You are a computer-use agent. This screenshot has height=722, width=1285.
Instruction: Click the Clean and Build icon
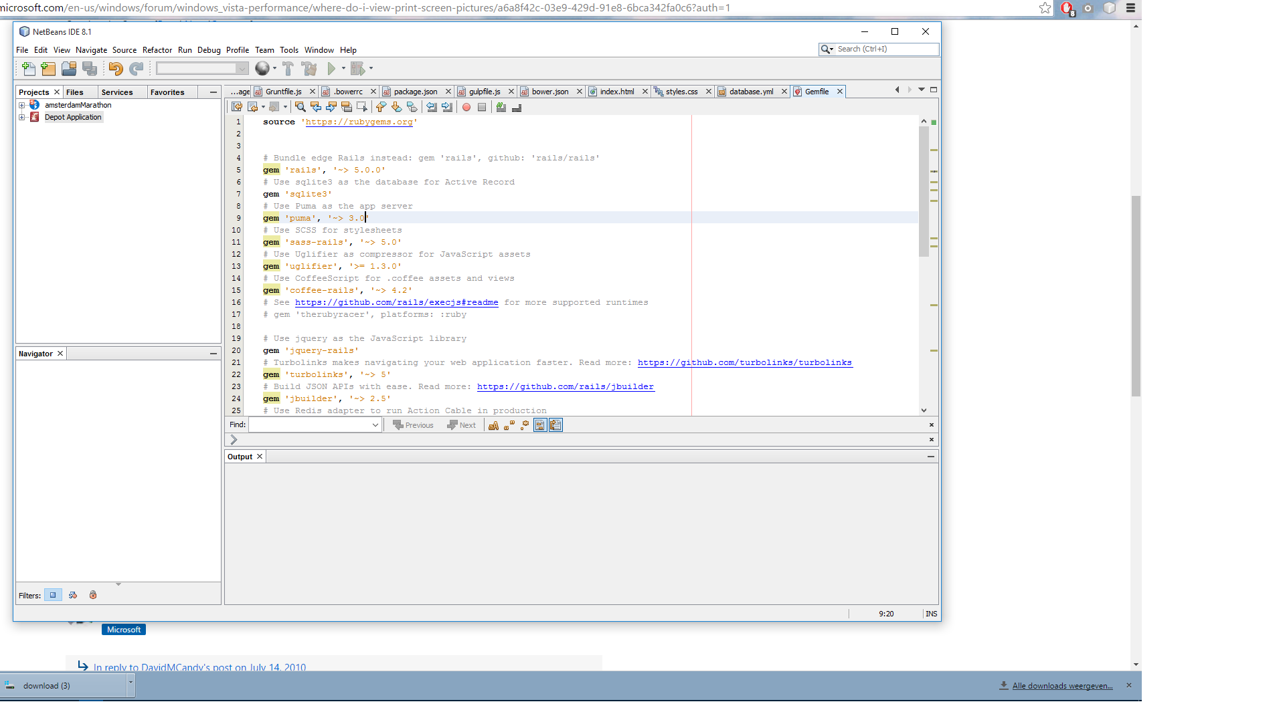(309, 68)
